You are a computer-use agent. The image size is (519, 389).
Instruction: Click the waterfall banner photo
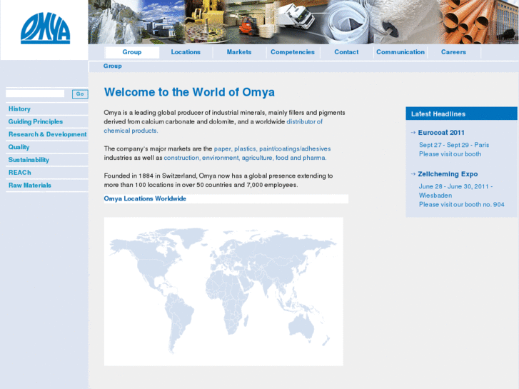113,22
